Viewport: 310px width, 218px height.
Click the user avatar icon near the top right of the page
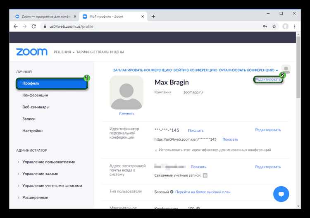tap(286, 69)
